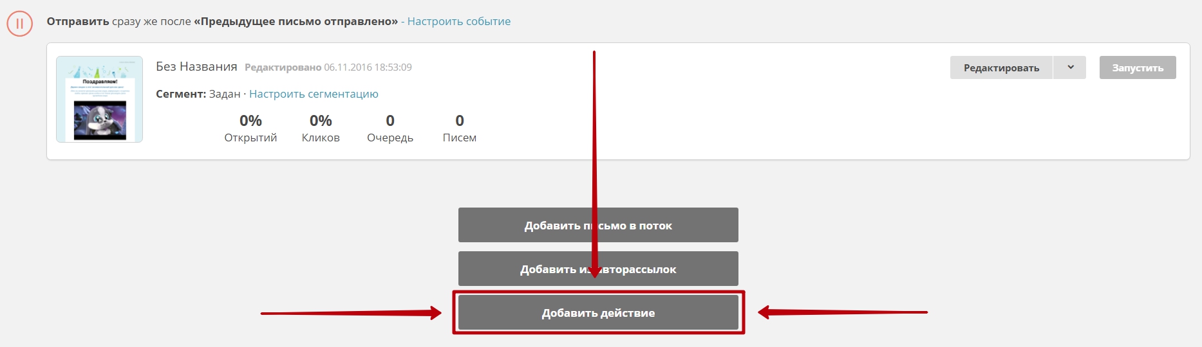Click the edited timestamp 06.11.2016 18:53:09
The width and height of the screenshot is (1202, 347).
tap(368, 67)
